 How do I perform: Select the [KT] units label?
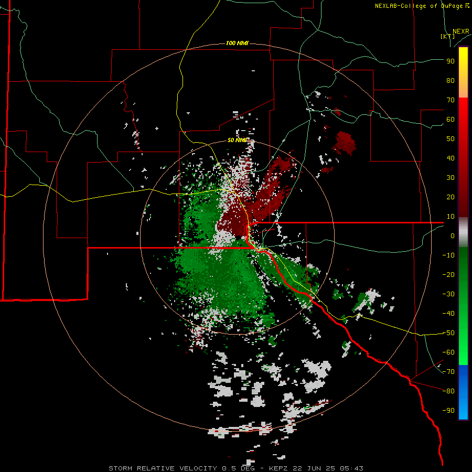coord(448,36)
